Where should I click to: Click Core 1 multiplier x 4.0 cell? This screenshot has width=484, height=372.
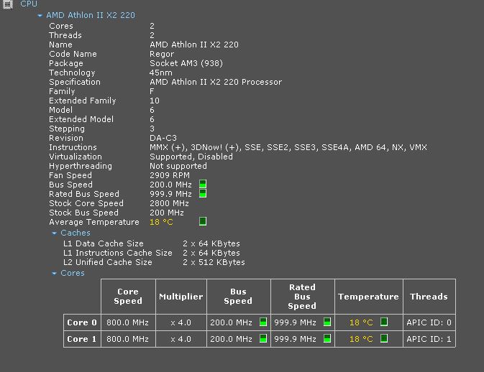181,339
